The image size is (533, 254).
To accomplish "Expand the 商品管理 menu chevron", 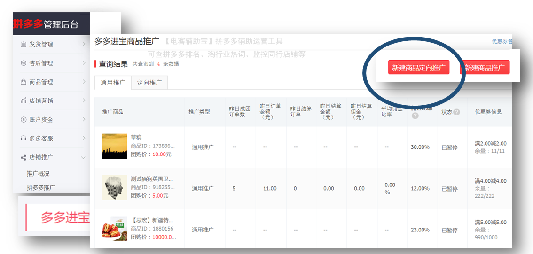I will click(84, 82).
